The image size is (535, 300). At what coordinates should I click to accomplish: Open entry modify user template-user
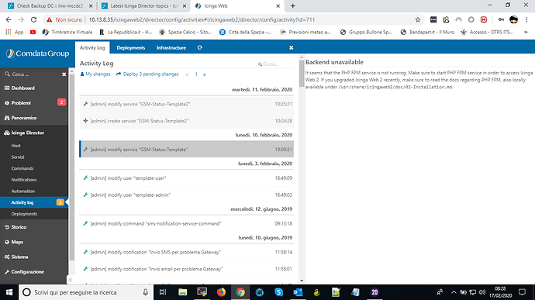coord(186,178)
